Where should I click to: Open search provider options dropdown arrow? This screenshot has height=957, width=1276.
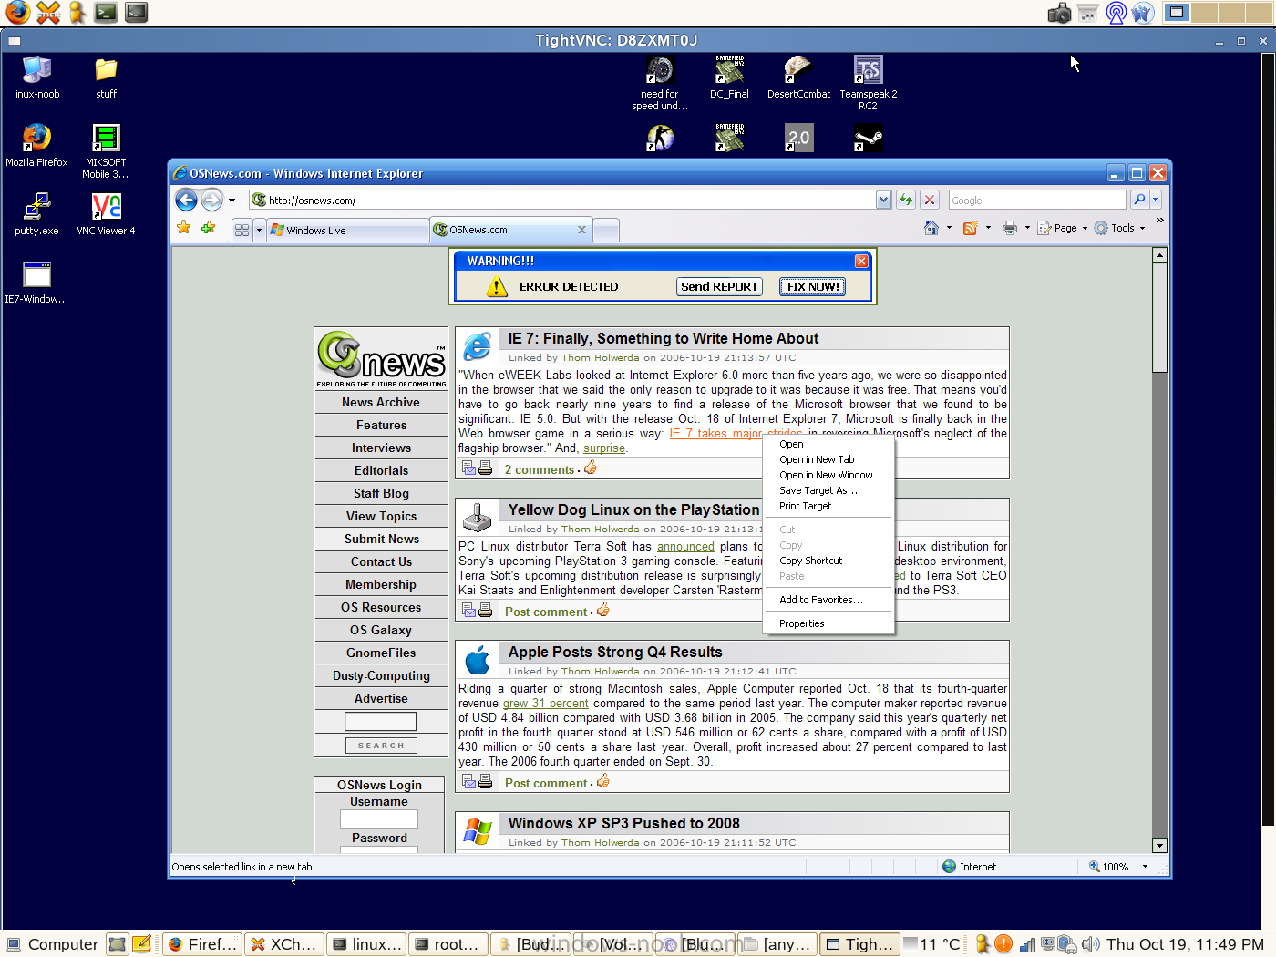pos(1156,200)
